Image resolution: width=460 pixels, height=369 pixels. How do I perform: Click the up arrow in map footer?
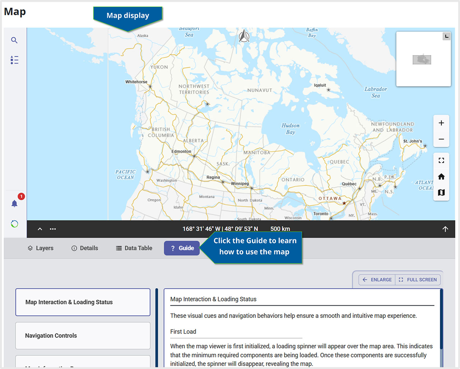[445, 229]
